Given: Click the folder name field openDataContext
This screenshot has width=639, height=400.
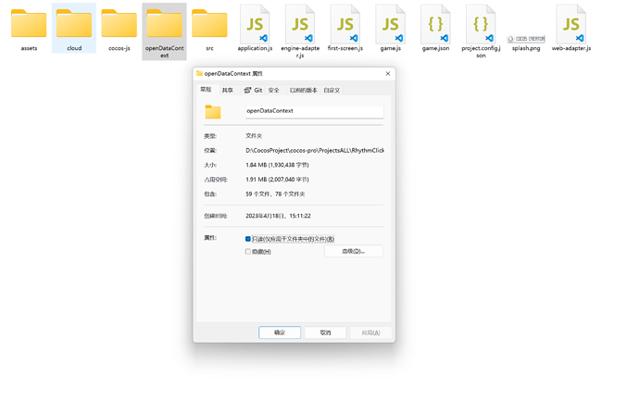Looking at the screenshot, I should tap(314, 111).
